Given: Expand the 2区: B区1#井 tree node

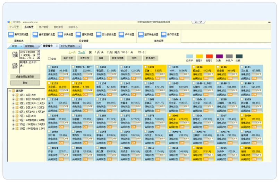Looking at the screenshot, I should click(x=13, y=98).
